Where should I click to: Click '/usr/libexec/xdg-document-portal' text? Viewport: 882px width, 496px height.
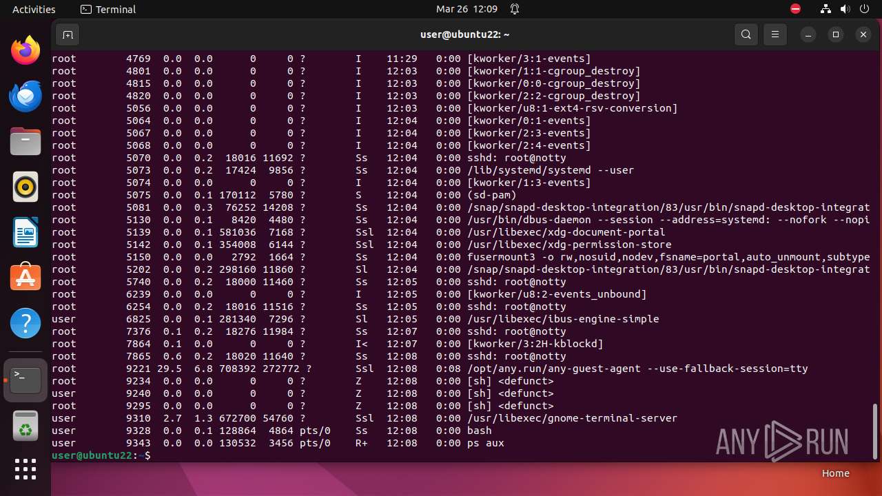point(566,232)
